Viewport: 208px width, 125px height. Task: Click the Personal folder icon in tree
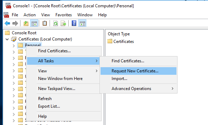[20, 45]
